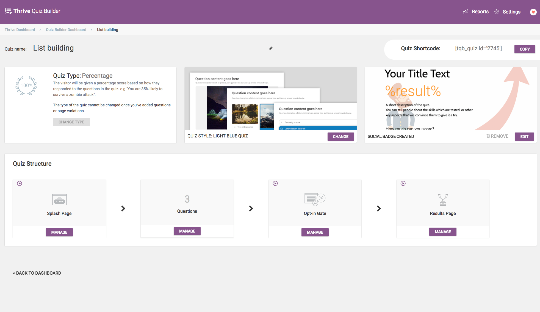Click the CHANGE TYPE button
The height and width of the screenshot is (312, 540).
coord(71,122)
